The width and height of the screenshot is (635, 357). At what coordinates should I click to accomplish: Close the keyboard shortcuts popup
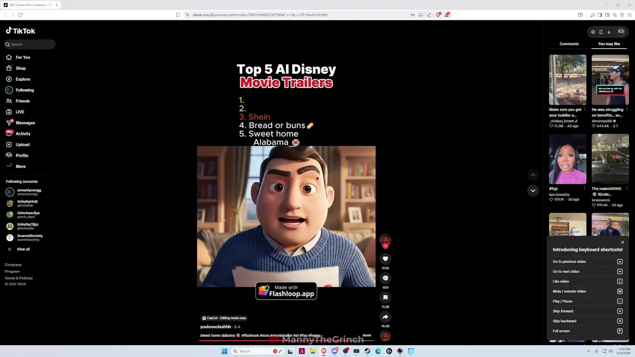[623, 242]
